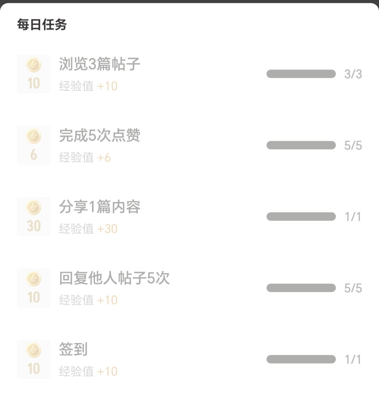Tap the 浏览3篇帖子 task title

pos(100,64)
